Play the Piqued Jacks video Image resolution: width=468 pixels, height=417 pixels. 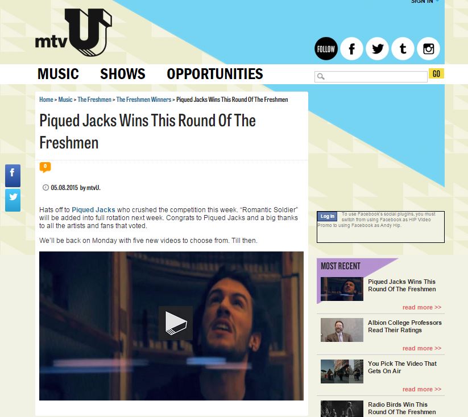(x=176, y=323)
